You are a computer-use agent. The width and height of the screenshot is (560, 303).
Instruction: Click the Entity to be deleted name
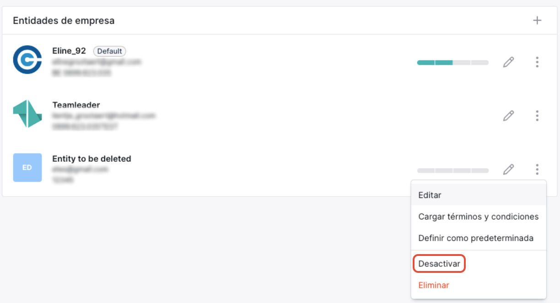[x=92, y=159]
